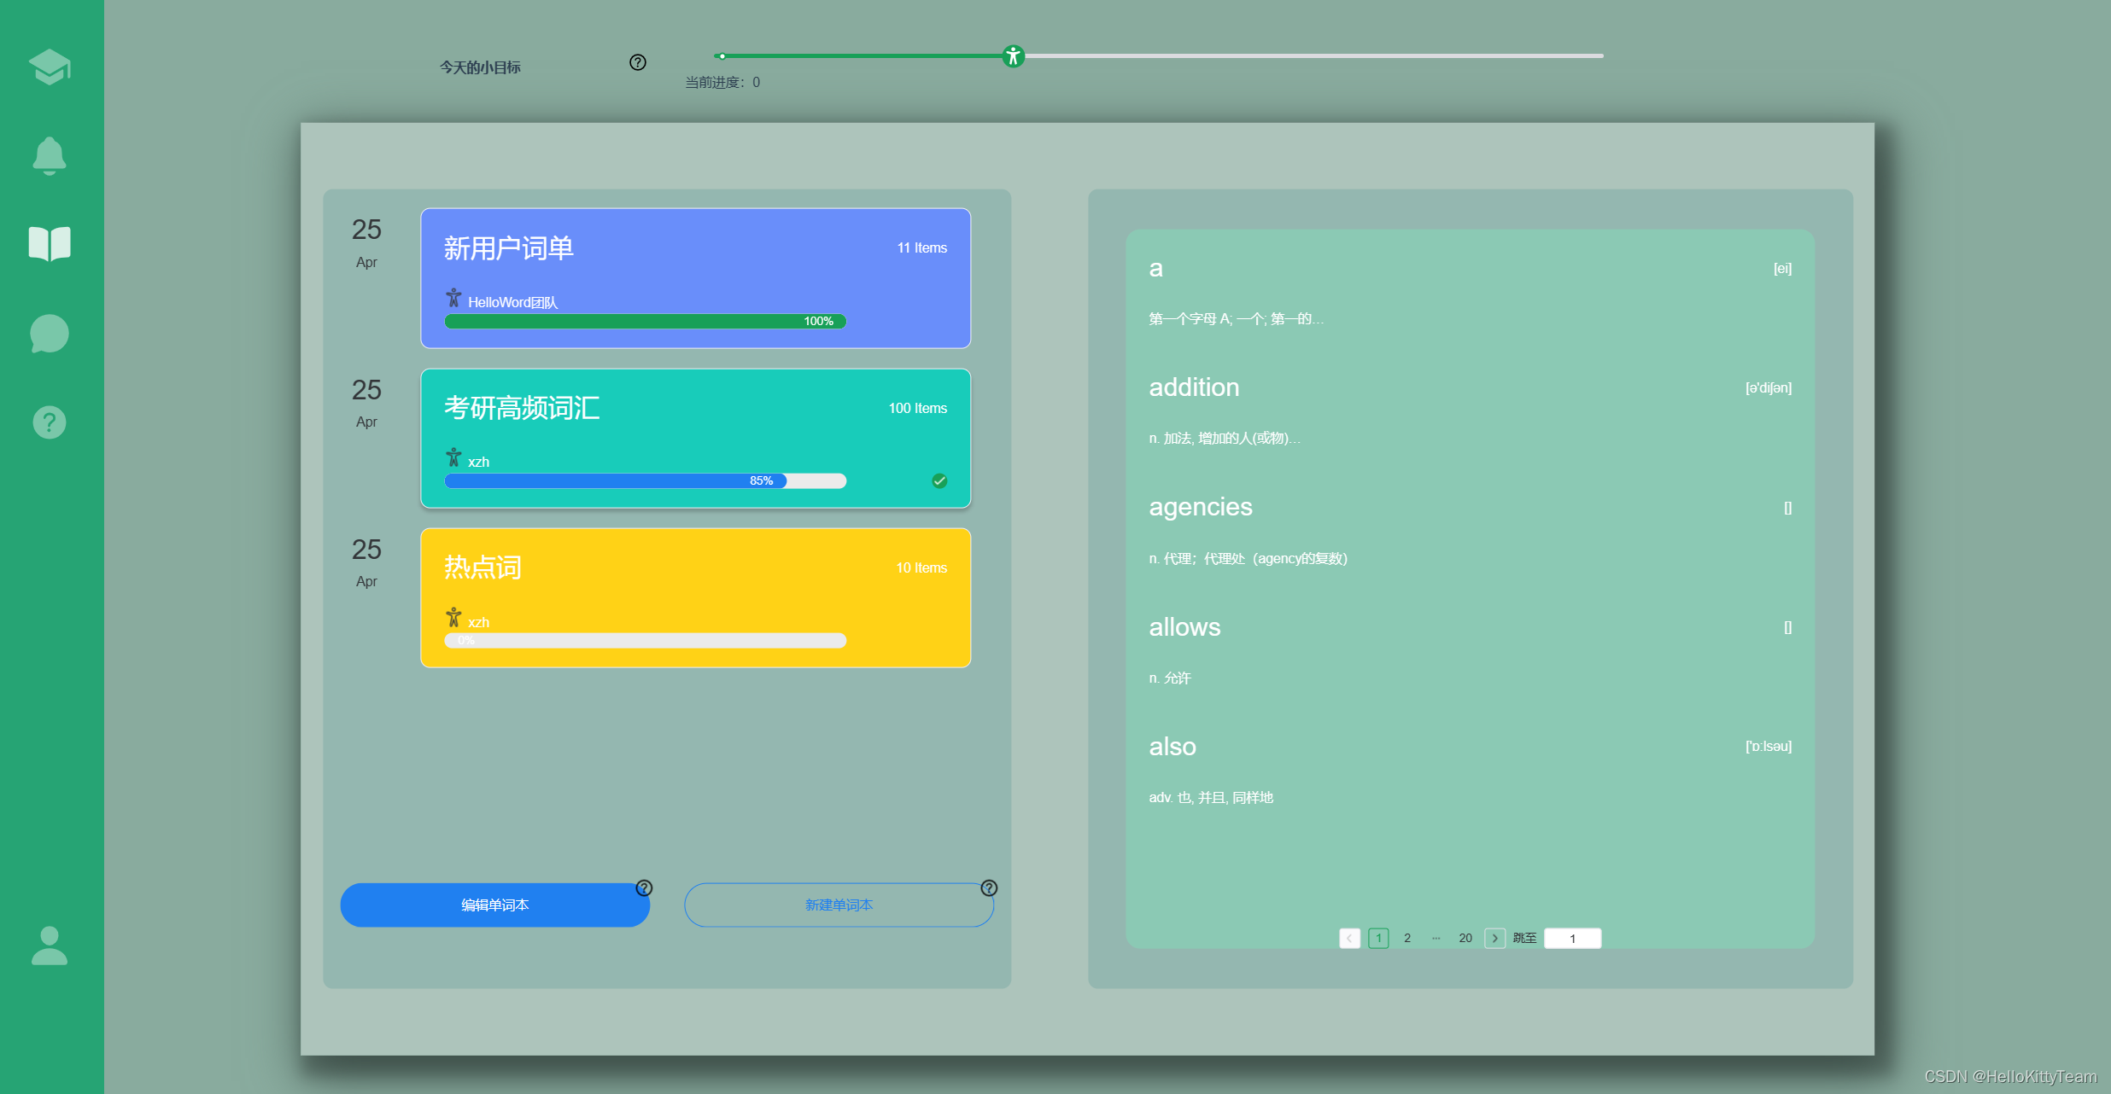The width and height of the screenshot is (2111, 1094).
Task: Select the word "a" entry
Action: 1471,292
